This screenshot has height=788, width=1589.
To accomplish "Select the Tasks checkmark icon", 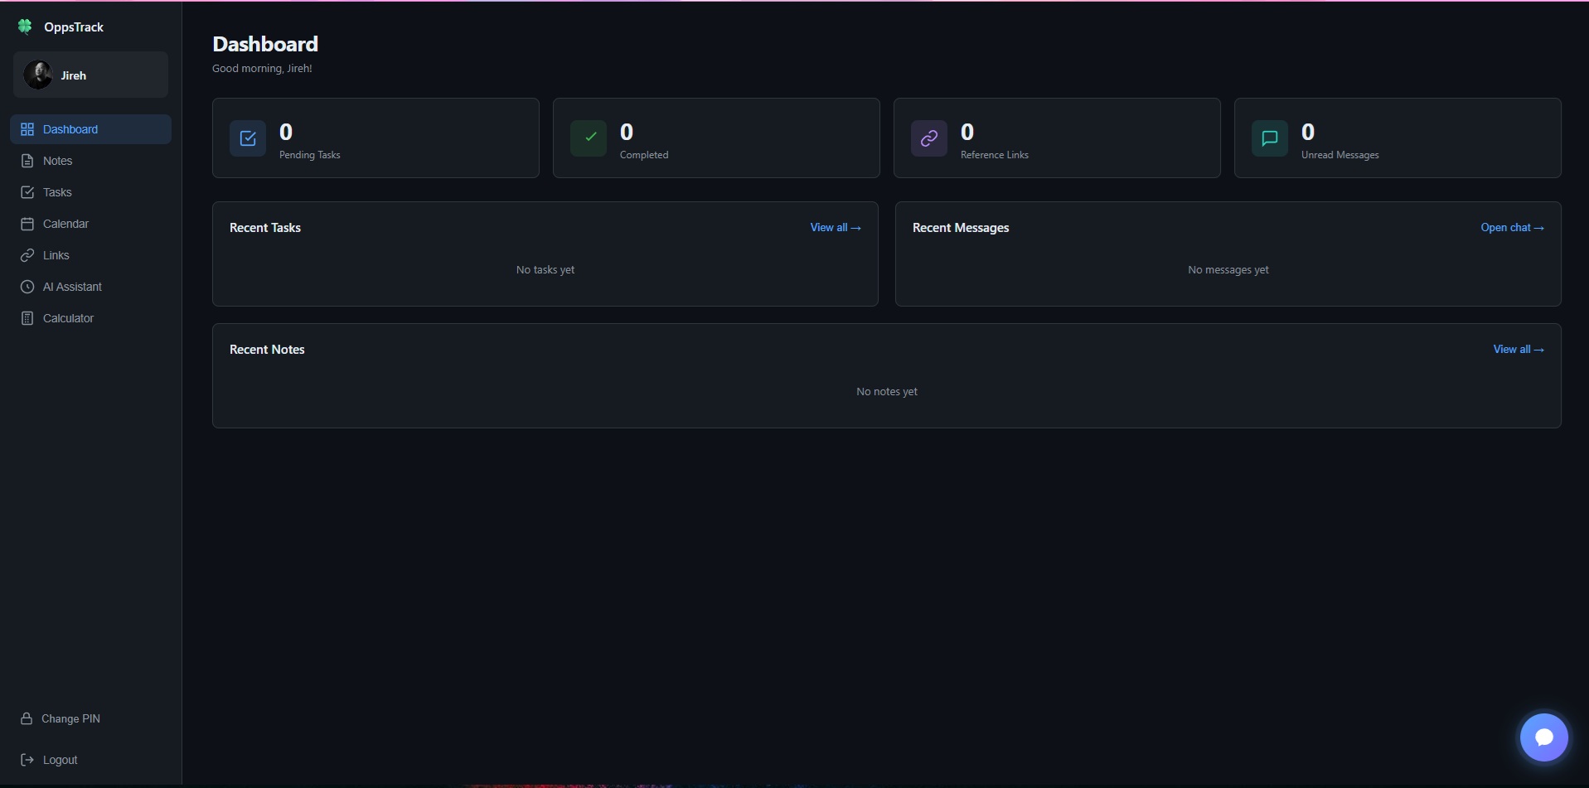I will pos(27,192).
